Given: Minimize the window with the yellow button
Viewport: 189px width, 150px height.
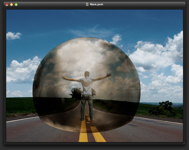Looking at the screenshot, I should (x=11, y=4).
